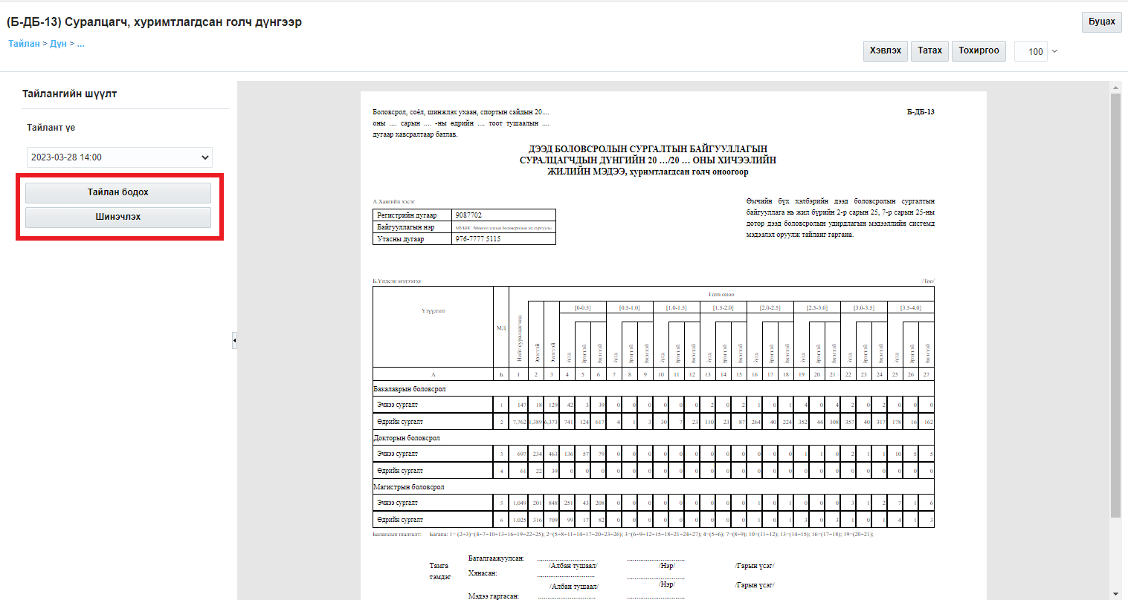Expand the Тайлант үе date dropdown
The height and width of the screenshot is (600, 1128).
pyautogui.click(x=119, y=157)
